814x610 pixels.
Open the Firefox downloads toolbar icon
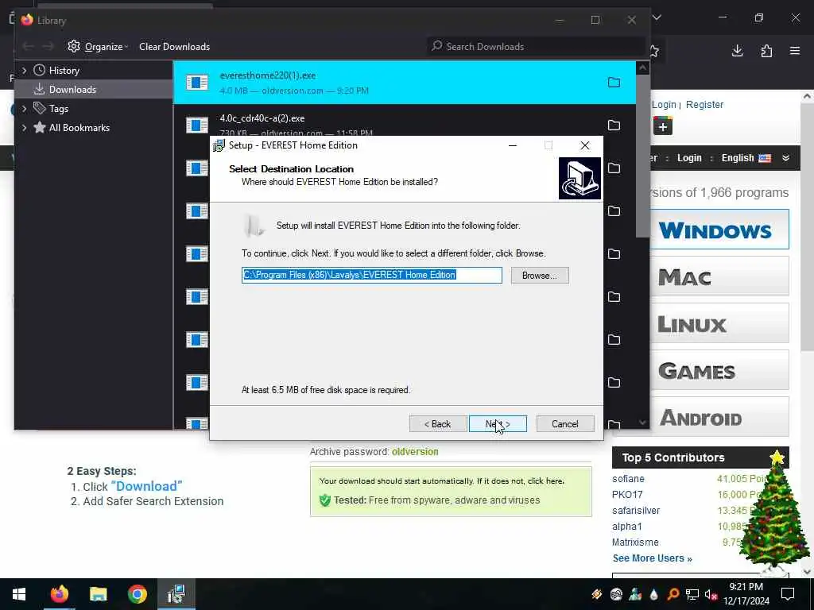click(737, 51)
